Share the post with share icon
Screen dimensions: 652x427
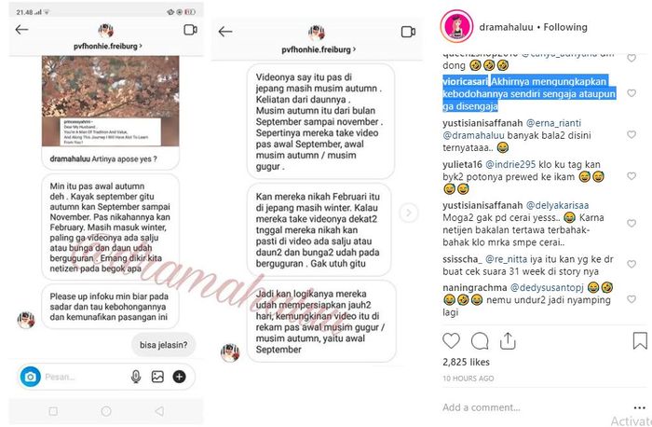[508, 341]
